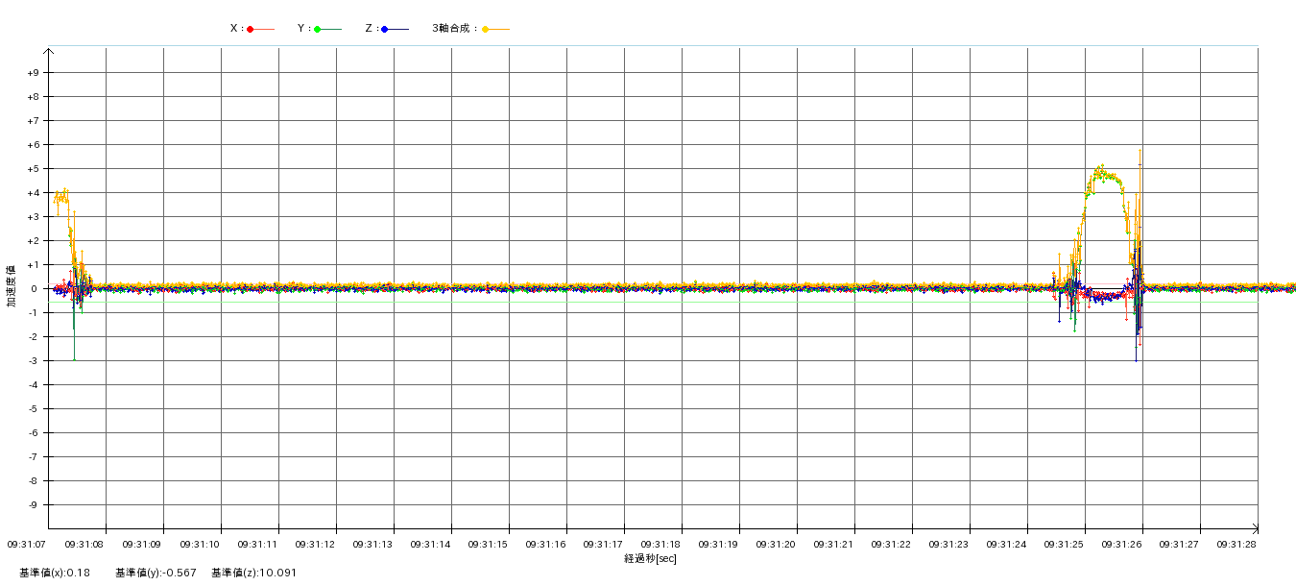
Task: Click the red X series legend marker
Action: [251, 29]
